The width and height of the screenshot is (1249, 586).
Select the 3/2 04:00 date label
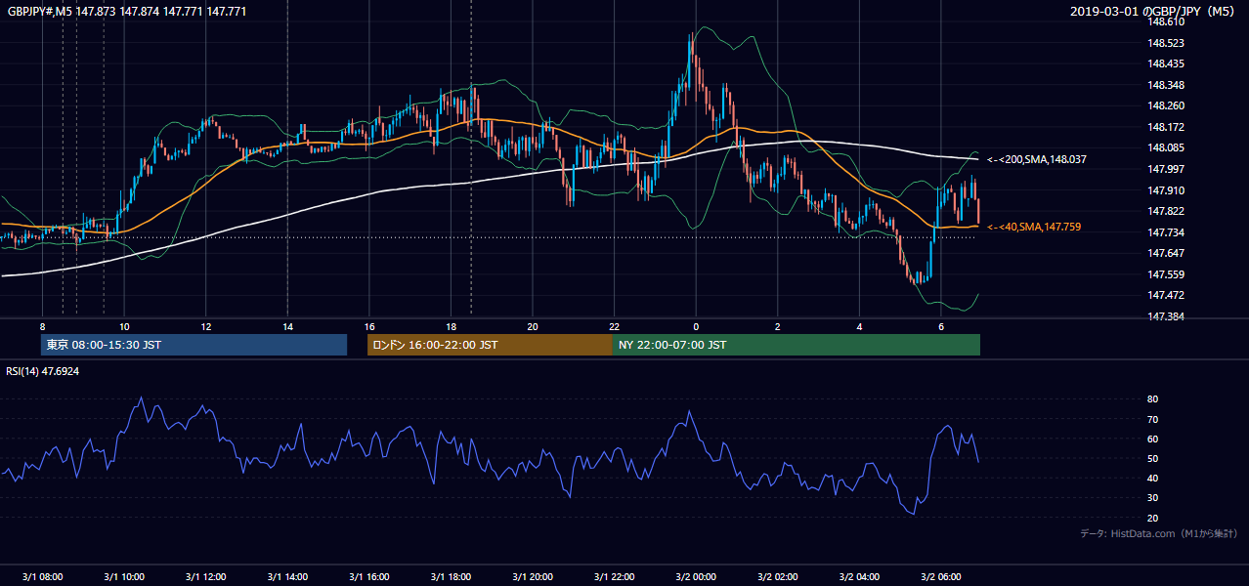tap(859, 577)
